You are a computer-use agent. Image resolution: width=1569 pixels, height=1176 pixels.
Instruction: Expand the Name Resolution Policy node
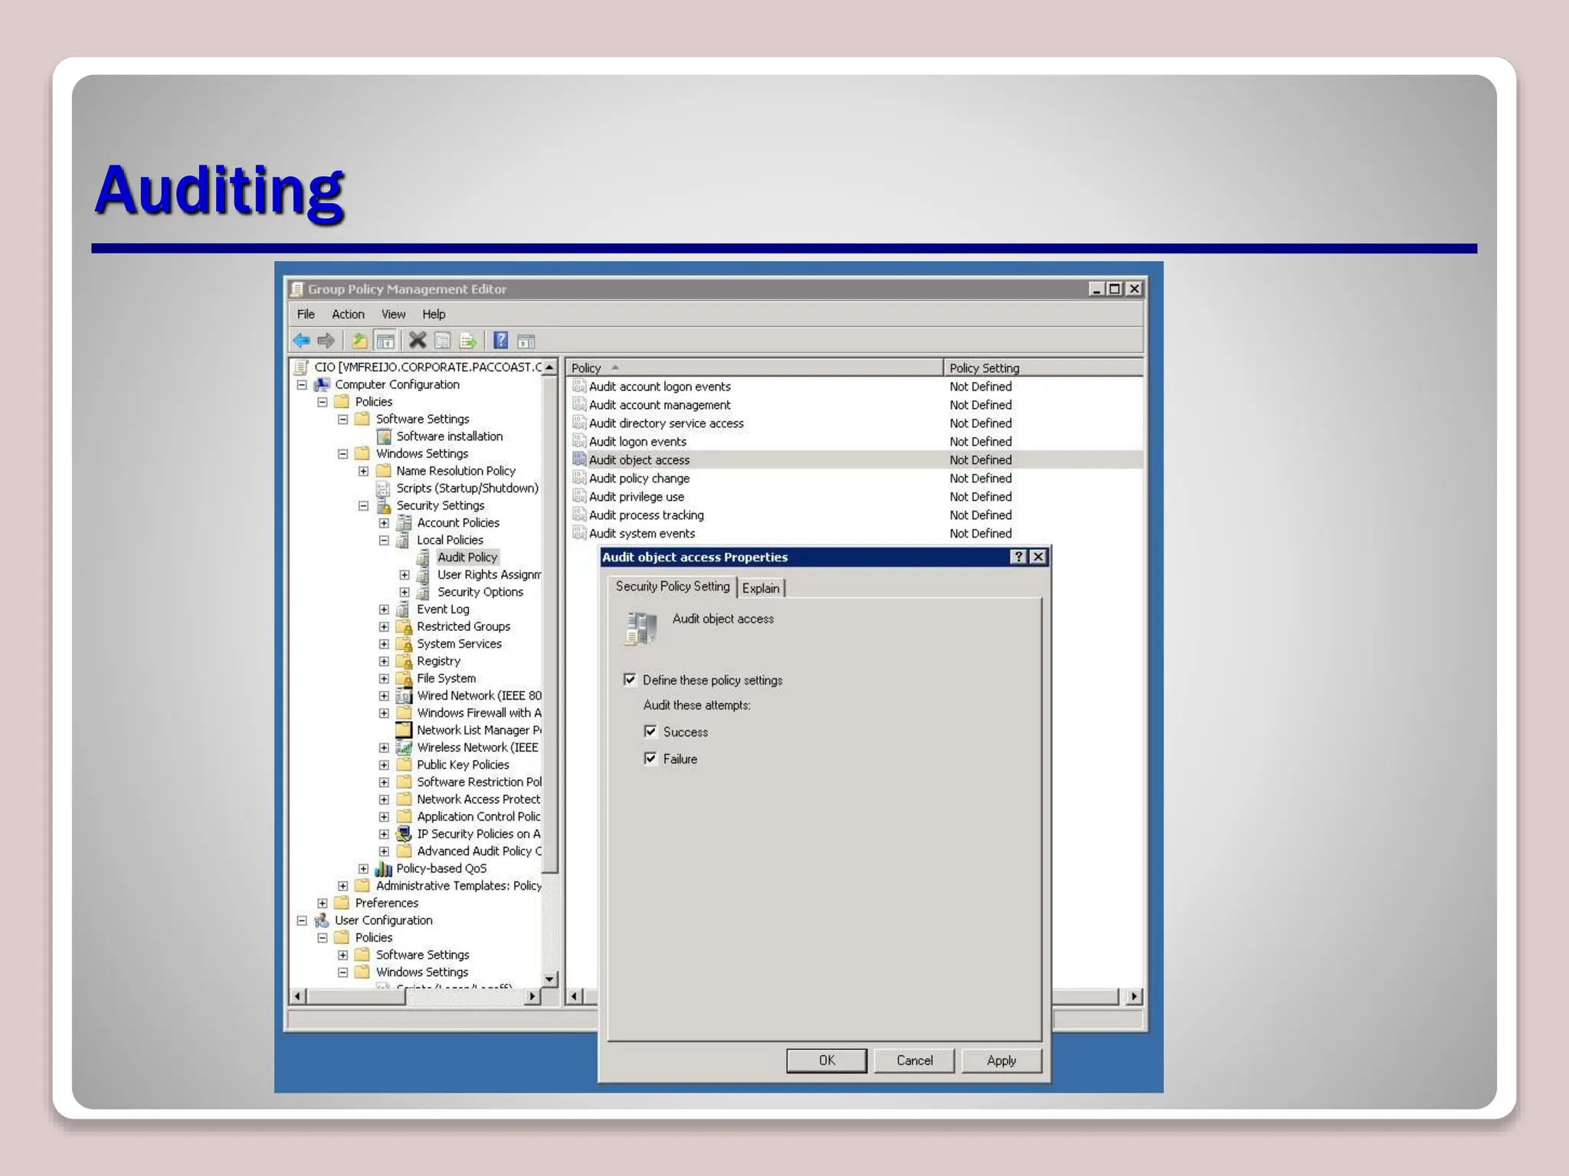(363, 472)
